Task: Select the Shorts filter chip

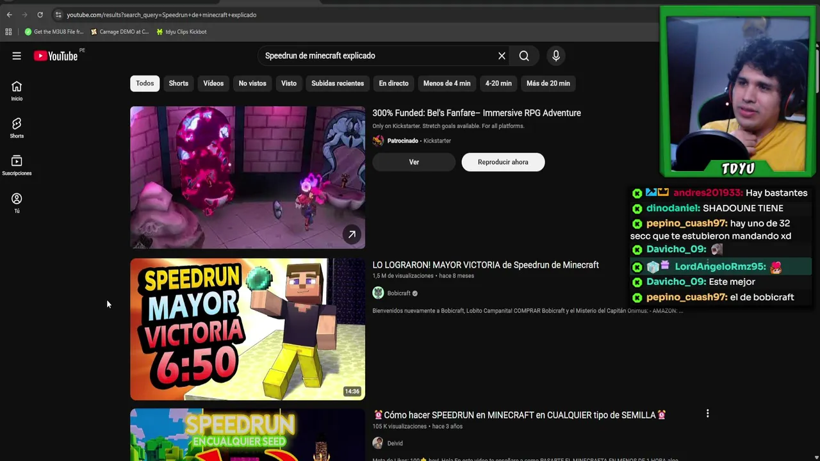Action: point(179,83)
